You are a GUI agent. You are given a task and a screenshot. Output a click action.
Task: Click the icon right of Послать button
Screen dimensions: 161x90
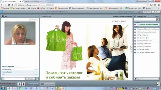(37, 79)
